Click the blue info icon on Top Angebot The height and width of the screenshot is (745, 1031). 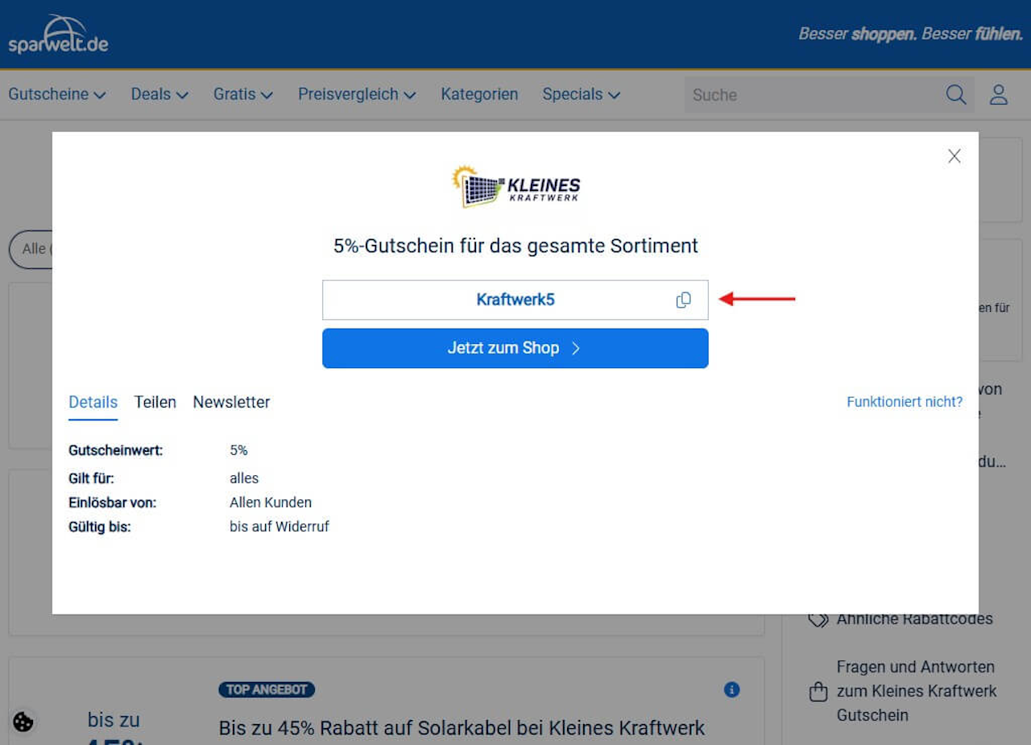pos(731,689)
